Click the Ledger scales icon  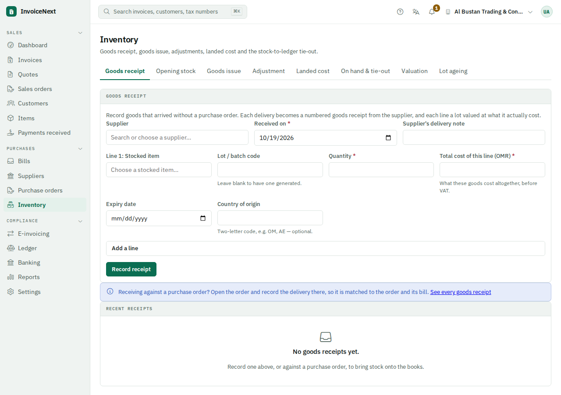tap(11, 248)
